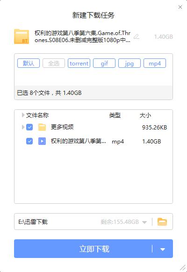This screenshot has width=187, height=272.
Task: Toggle the expander next to 文件名称
Action: [x=23, y=115]
